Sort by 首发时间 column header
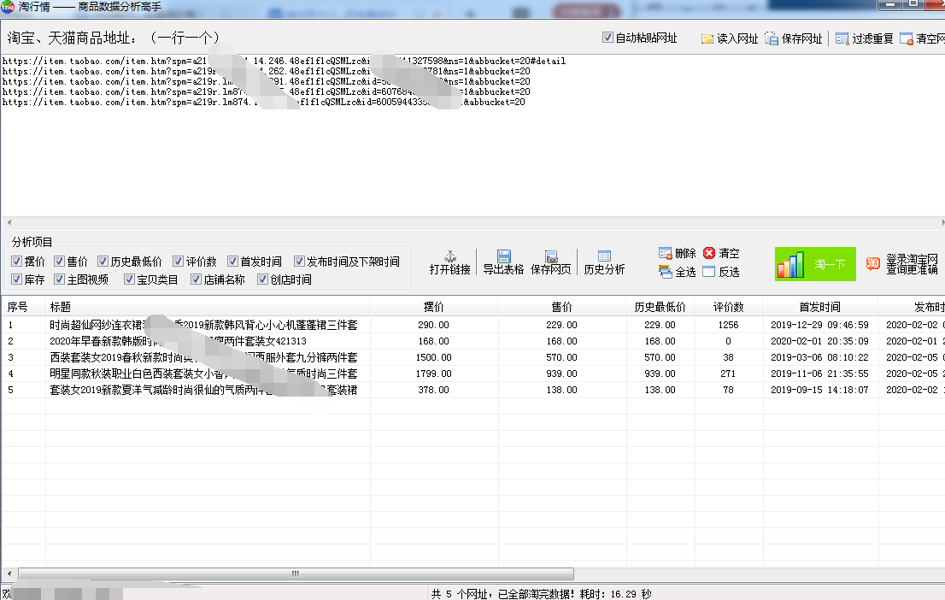Screen dimensions: 945x600 click(x=819, y=307)
